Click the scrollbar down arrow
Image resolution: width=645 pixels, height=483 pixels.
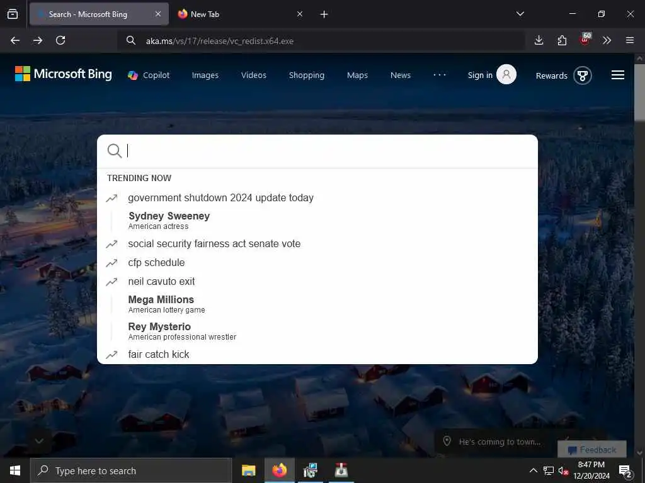[x=639, y=453]
